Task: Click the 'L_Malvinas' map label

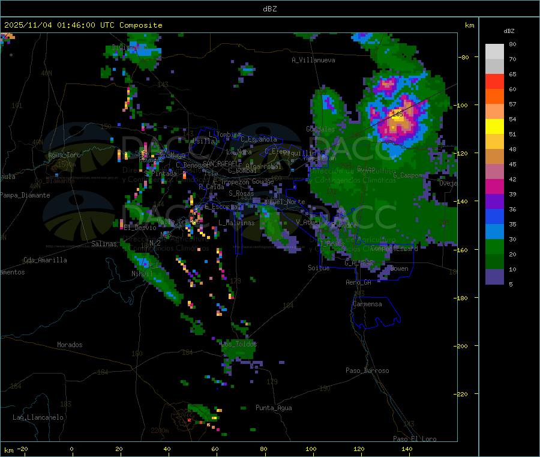Action: (236, 223)
